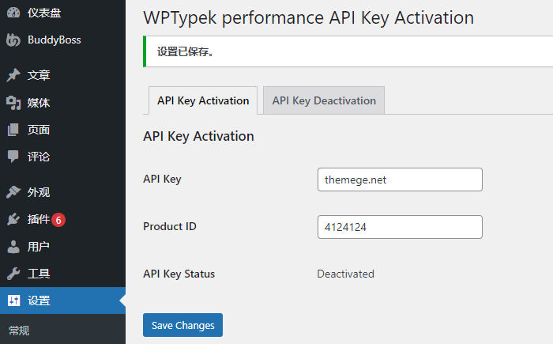Click the pushpin icon beside 文章
The width and height of the screenshot is (553, 344).
tap(13, 75)
